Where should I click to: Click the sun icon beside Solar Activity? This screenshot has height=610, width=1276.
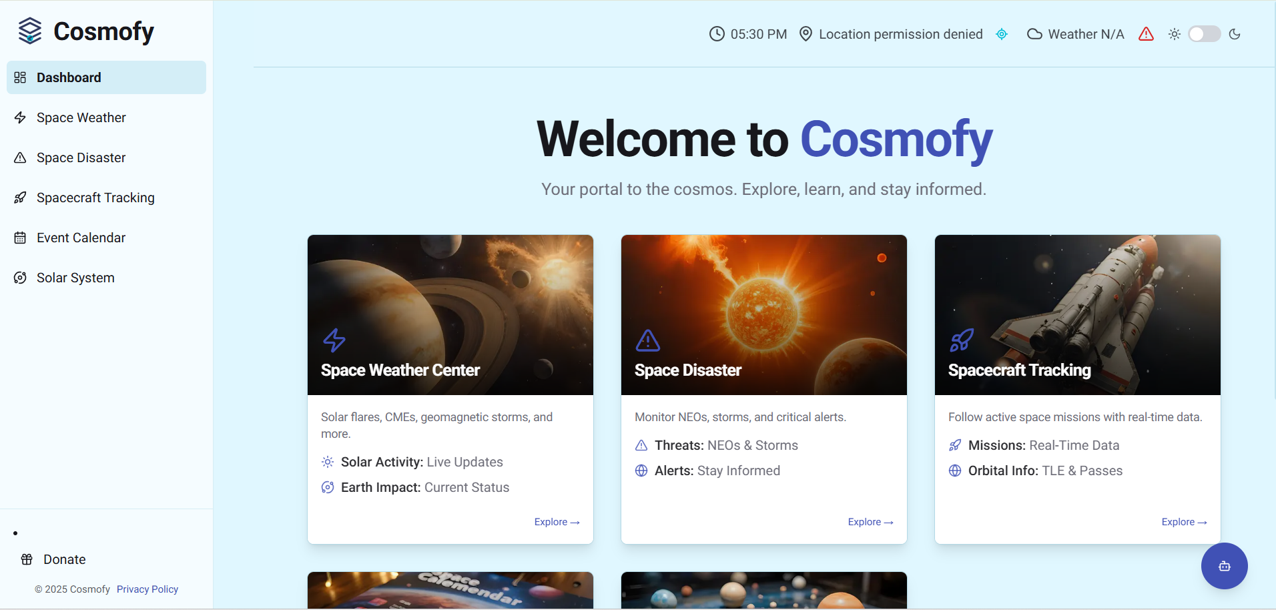pyautogui.click(x=328, y=462)
